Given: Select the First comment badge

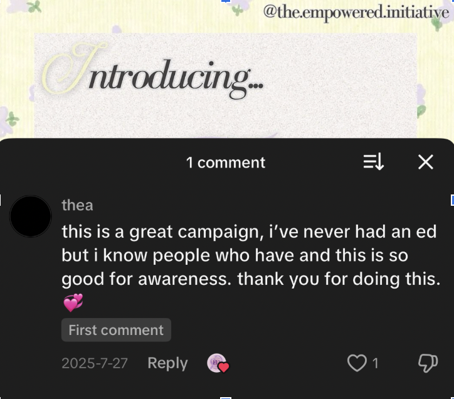Looking at the screenshot, I should (116, 330).
